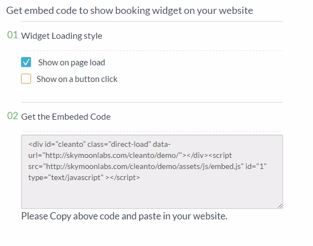Enable the Show on a button click checkbox
Screen dimensions: 313x246
click(26, 79)
